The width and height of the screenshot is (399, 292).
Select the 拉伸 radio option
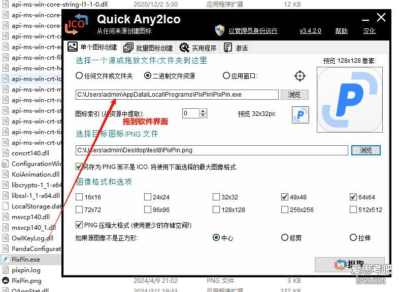click(353, 237)
